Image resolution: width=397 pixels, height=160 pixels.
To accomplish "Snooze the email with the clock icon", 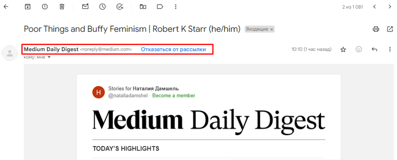I will (102, 6).
